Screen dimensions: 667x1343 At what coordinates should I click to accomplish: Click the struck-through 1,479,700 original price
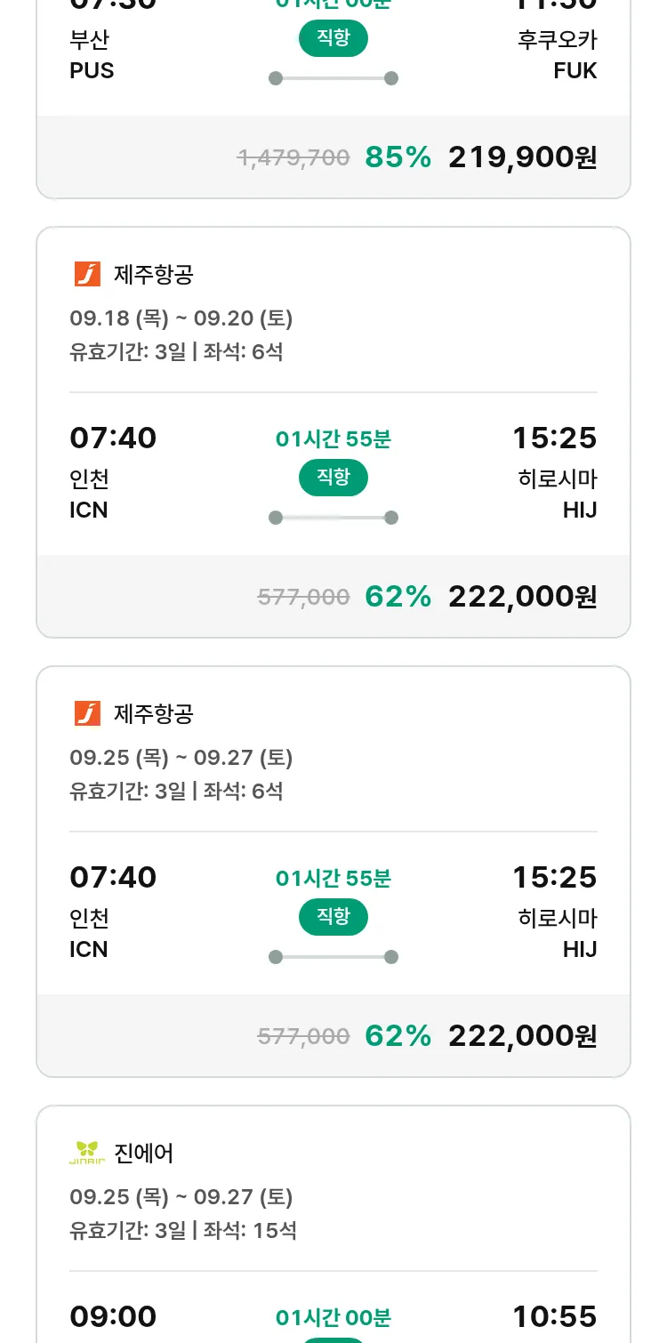[x=293, y=158]
